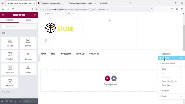The width and height of the screenshot is (185, 104).
Task: Click the add new section plus button
Action: [x=107, y=78]
